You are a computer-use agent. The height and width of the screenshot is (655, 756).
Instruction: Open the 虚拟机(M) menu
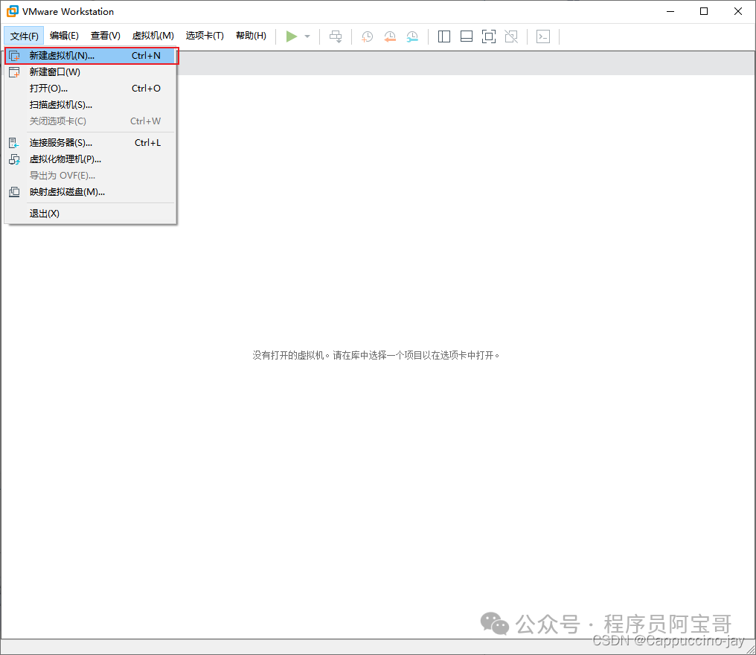click(153, 36)
